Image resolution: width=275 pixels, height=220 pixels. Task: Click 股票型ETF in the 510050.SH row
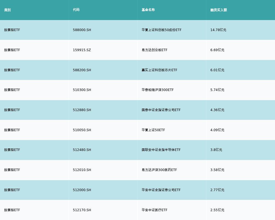point(12,130)
